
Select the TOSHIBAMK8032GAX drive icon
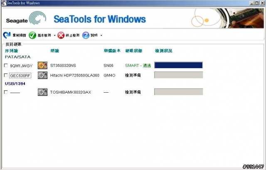pos(42,92)
